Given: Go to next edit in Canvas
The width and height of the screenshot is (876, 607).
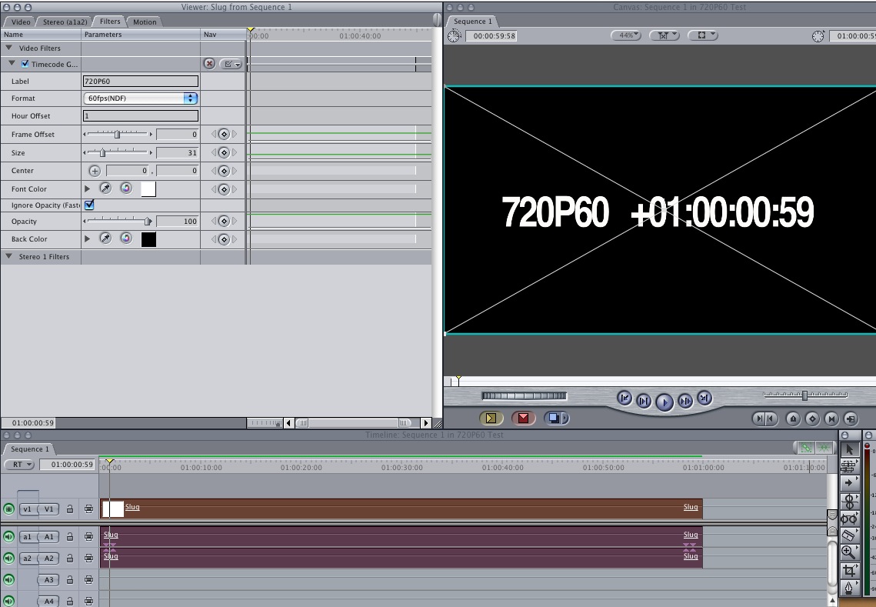Looking at the screenshot, I should [704, 398].
